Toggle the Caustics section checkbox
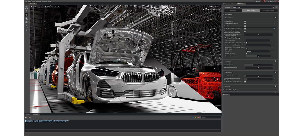This screenshot has height=136, width=304. [x=276, y=86]
